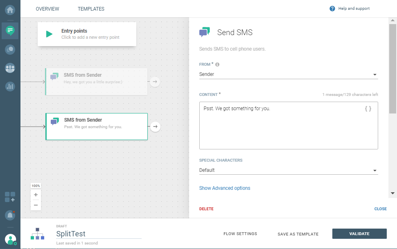Screen dimensions: 397x249
Task: Click the info icon beside FROM
Action: click(x=217, y=64)
